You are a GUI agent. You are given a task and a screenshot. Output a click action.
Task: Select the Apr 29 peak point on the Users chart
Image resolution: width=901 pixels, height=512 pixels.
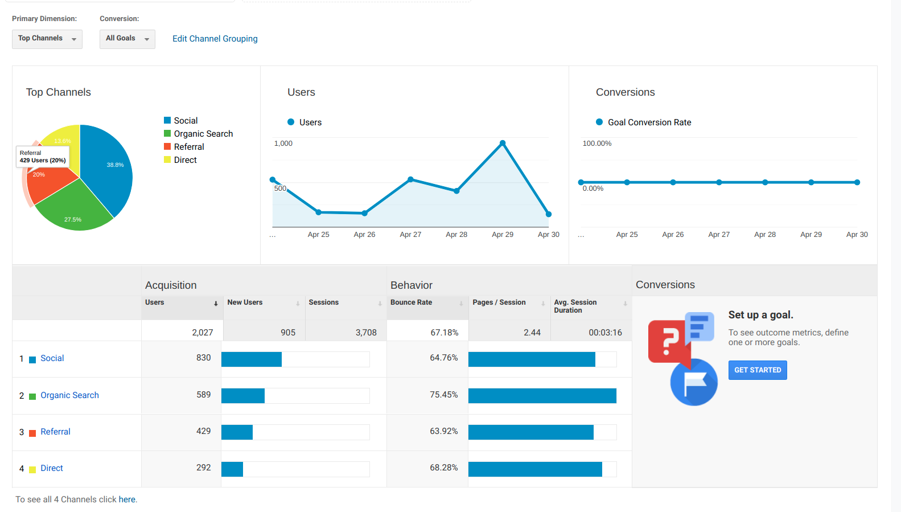pyautogui.click(x=503, y=143)
